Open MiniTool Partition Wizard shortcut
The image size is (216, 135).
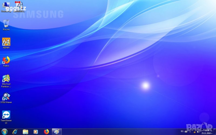[x=6, y=79]
